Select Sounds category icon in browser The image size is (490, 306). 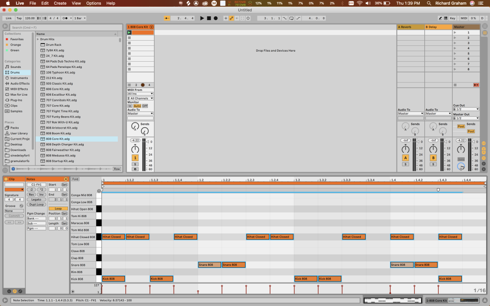[x=7, y=67]
